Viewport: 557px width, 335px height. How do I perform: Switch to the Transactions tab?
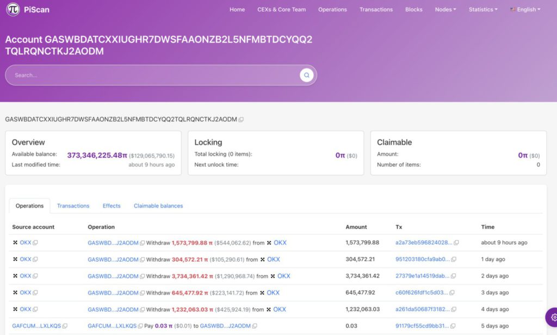coord(73,206)
